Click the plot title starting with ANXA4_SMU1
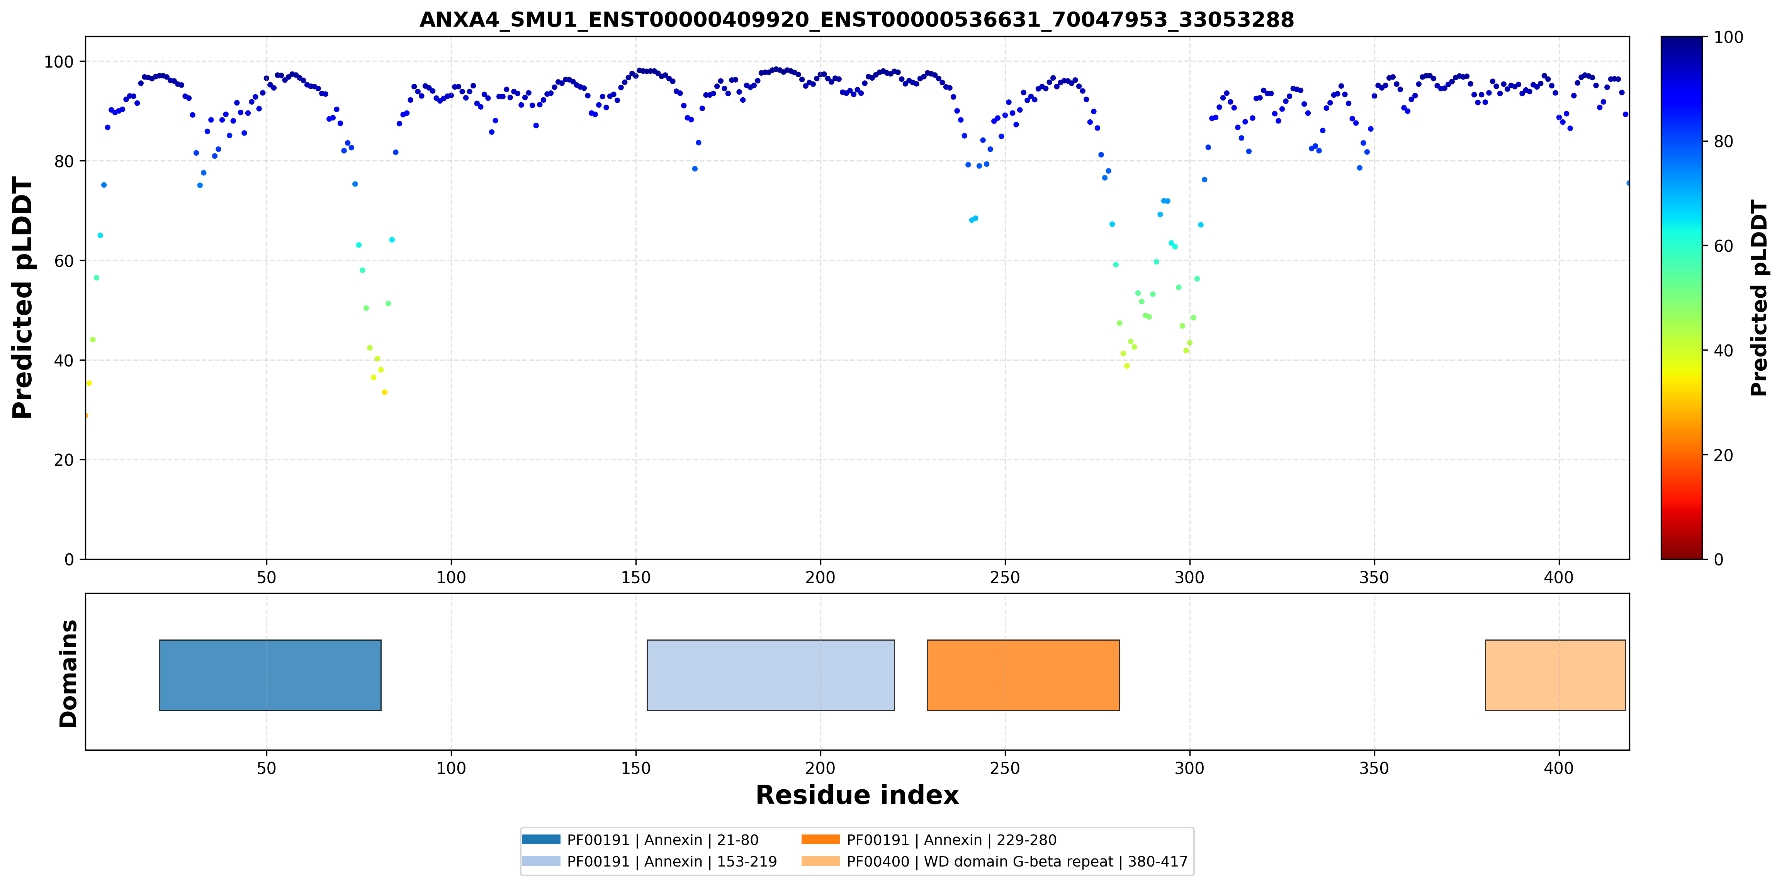This screenshot has height=887, width=1782. (x=856, y=19)
